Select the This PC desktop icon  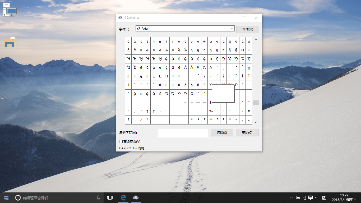[10, 10]
